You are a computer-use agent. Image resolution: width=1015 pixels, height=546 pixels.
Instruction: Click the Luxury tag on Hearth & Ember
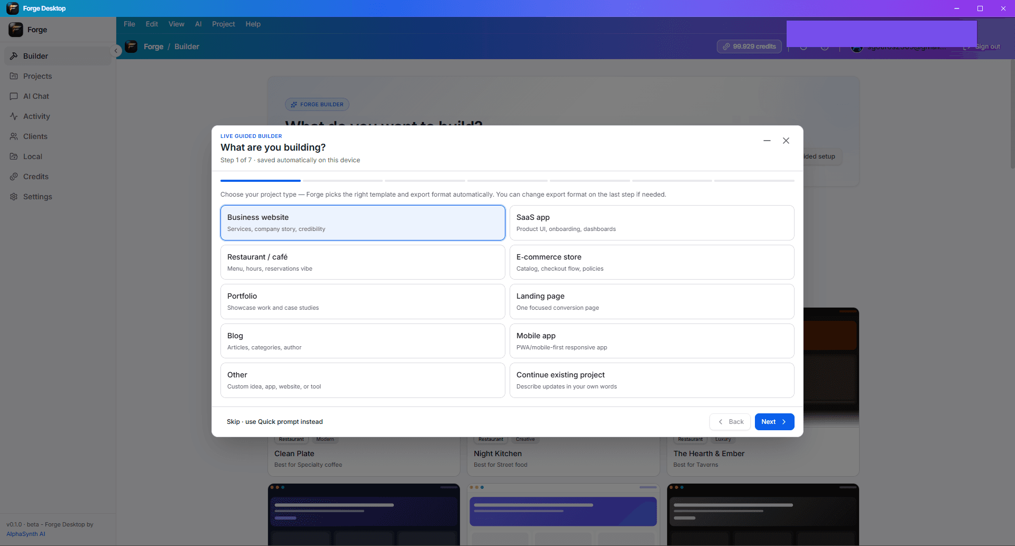pyautogui.click(x=723, y=439)
